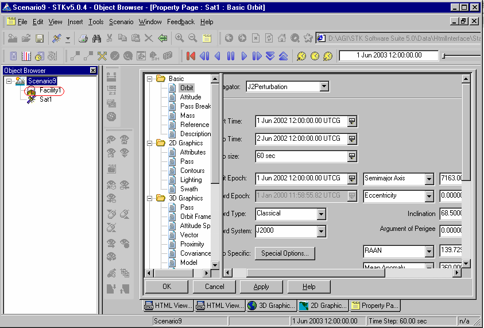Viewport: 484px width, 328px height.
Task: Click the Play forward animation button
Action: tap(244, 56)
